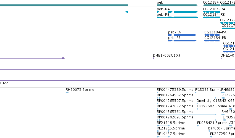
Task: Select the CG12184 gene label
Action: pos(211,2)
